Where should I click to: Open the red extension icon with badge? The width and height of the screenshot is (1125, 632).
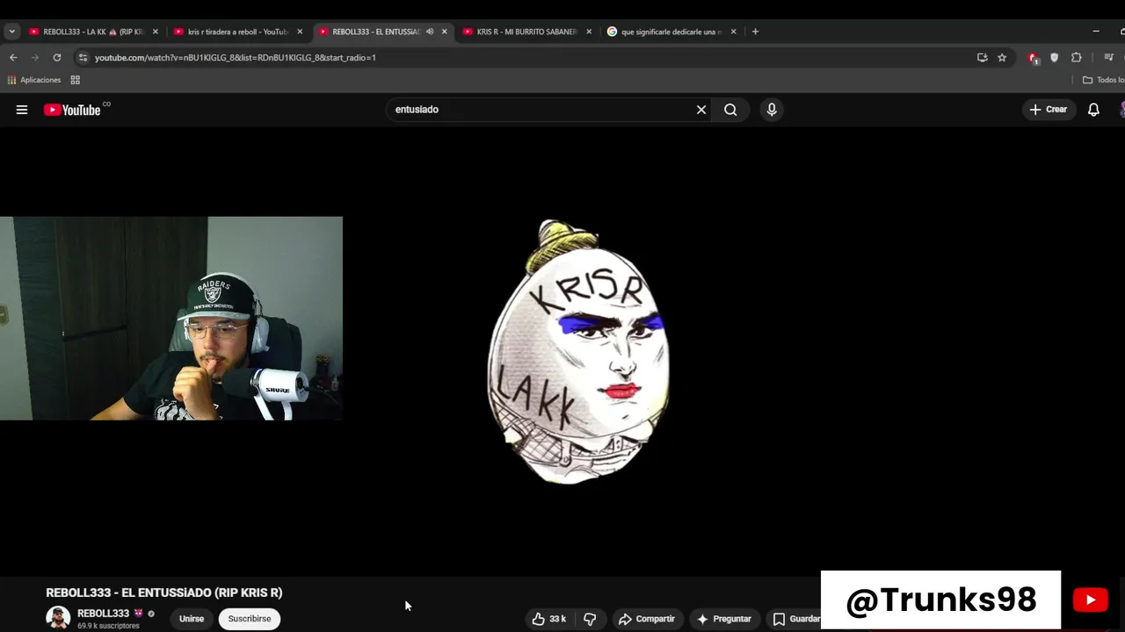pyautogui.click(x=1034, y=58)
